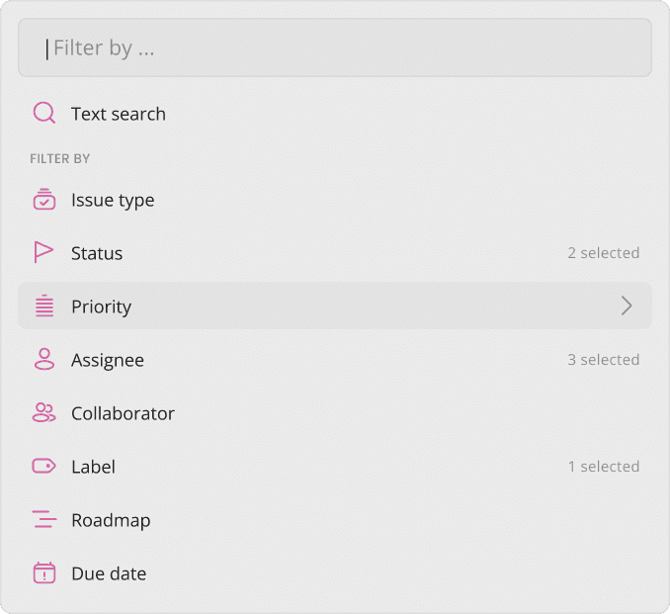
Task: Focus the 'Filter by ...' search field
Action: coord(335,47)
